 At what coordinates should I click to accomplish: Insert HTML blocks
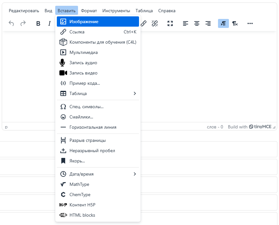[98, 215]
